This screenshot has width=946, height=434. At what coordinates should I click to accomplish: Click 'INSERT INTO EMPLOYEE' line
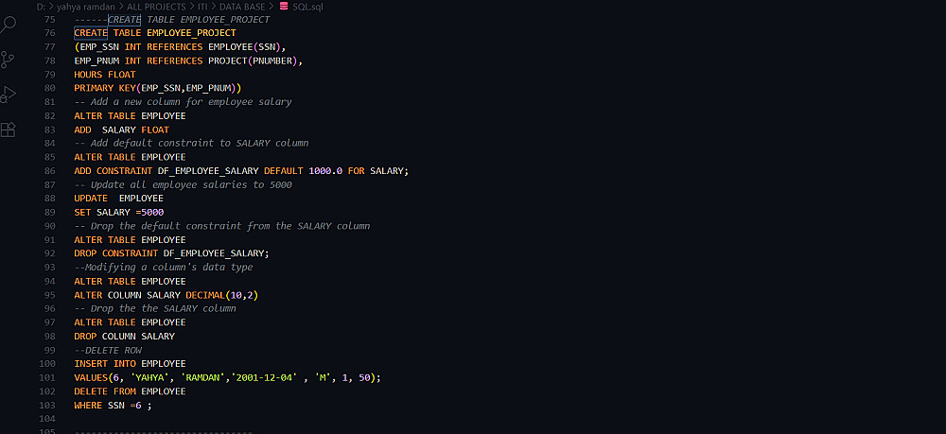(130, 363)
